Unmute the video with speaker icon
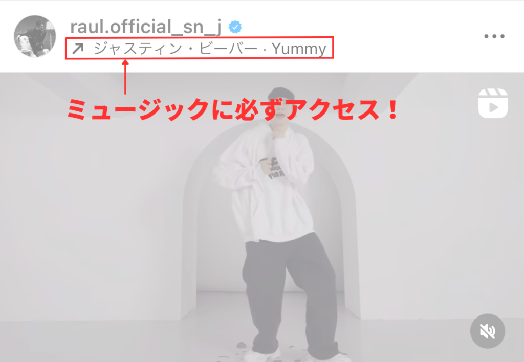The height and width of the screenshot is (362, 524). pos(488,331)
